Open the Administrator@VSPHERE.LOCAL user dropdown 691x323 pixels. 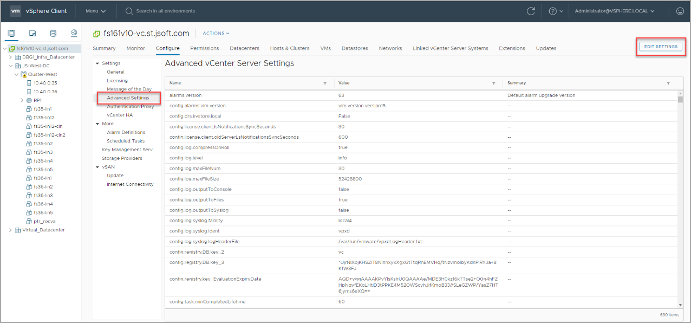click(615, 11)
